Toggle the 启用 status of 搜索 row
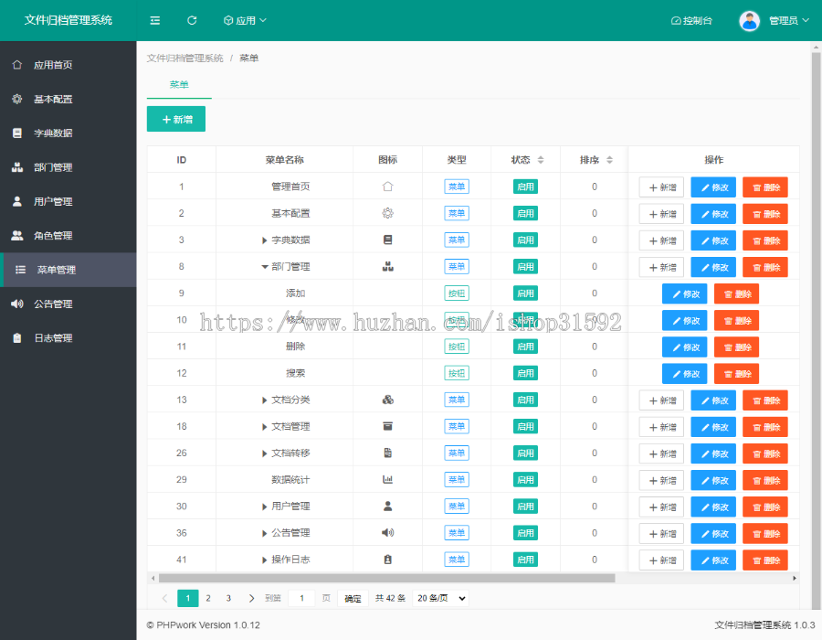This screenshot has width=822, height=640. pos(525,374)
